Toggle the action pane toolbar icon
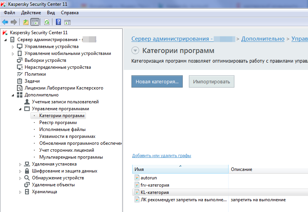308x212 pixels. [x=67, y=22]
